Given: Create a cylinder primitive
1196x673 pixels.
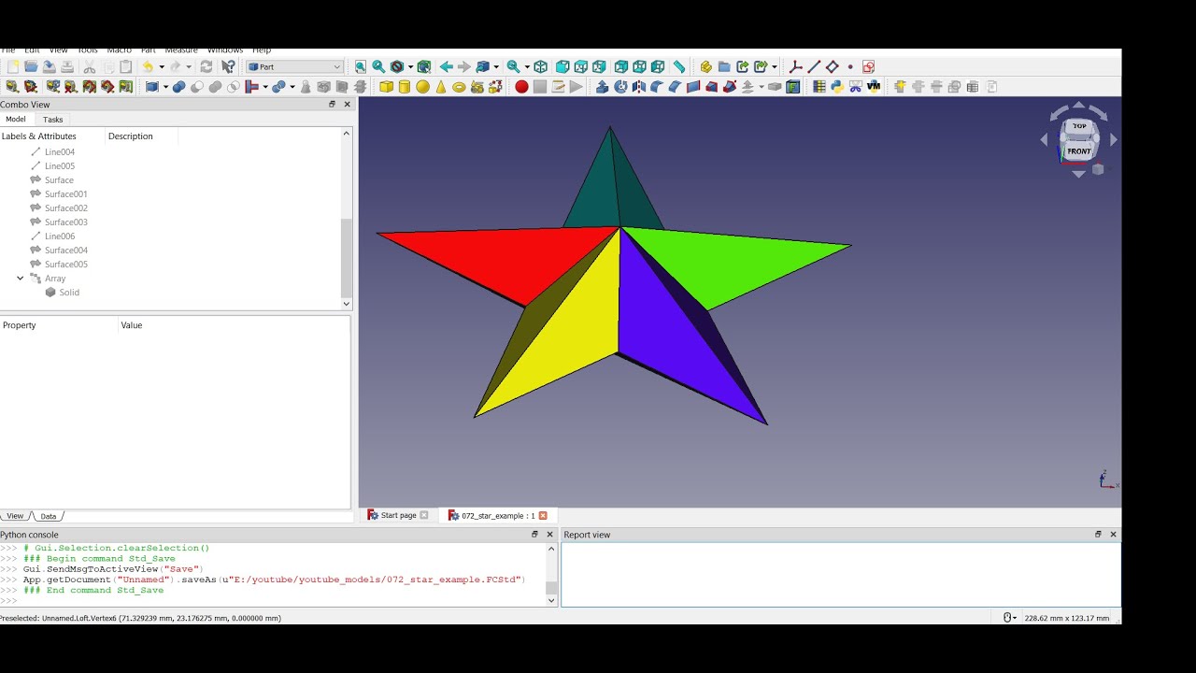Looking at the screenshot, I should click(x=405, y=87).
